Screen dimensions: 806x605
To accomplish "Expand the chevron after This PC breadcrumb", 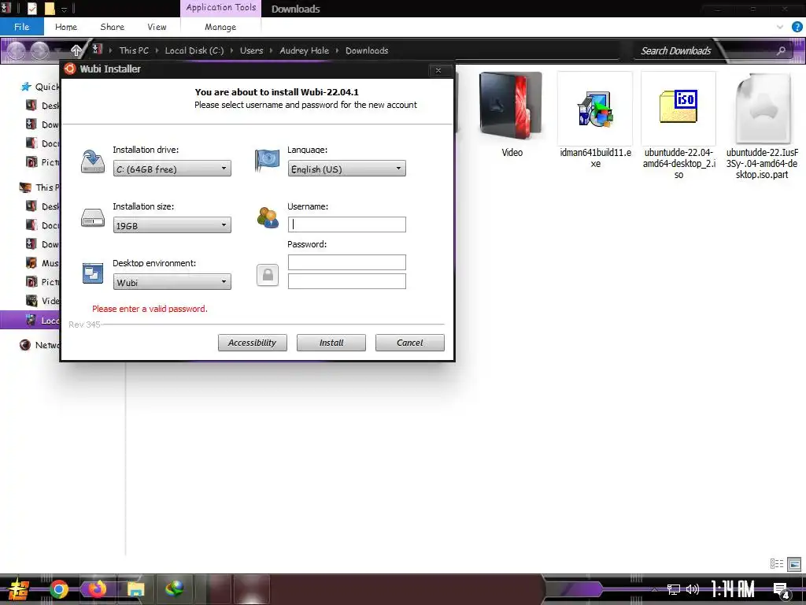I will pyautogui.click(x=157, y=50).
